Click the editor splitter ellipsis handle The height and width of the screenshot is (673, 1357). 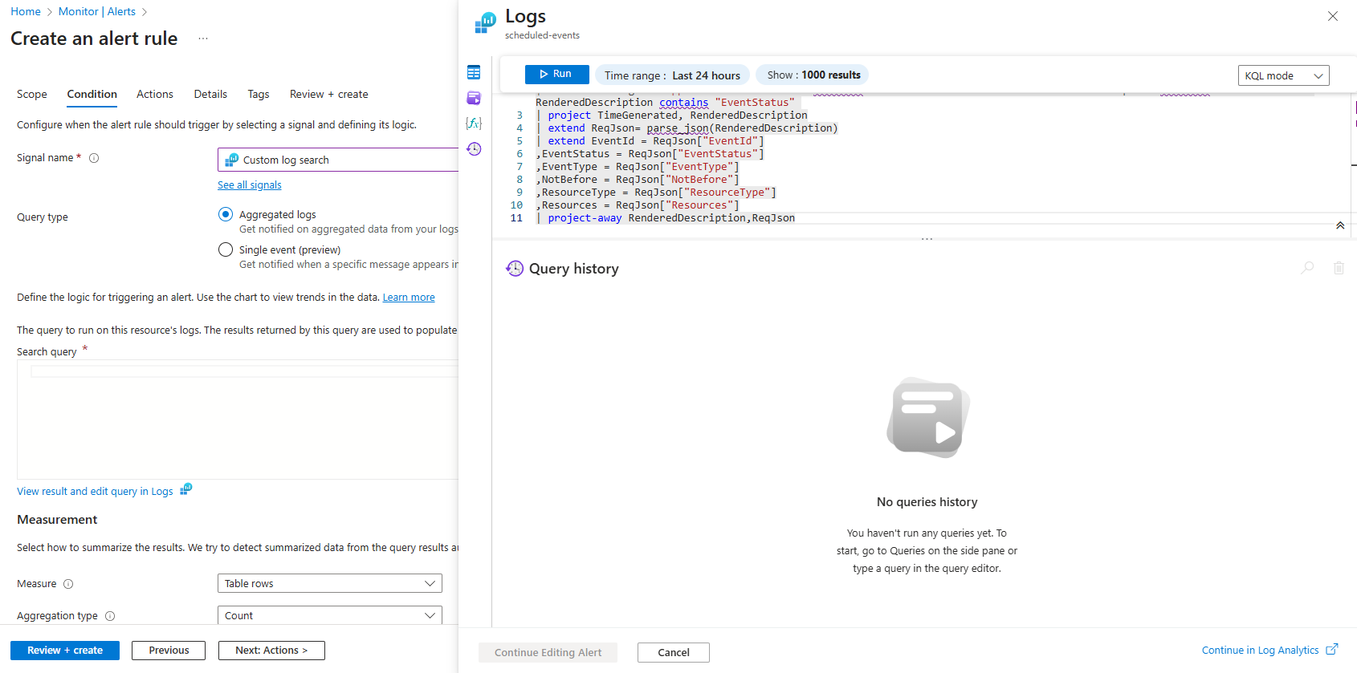coord(927,239)
